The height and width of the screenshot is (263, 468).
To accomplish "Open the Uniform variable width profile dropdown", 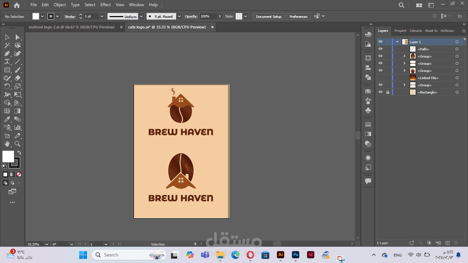I will point(141,16).
